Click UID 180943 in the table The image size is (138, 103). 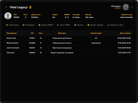pyautogui.click(x=32, y=53)
